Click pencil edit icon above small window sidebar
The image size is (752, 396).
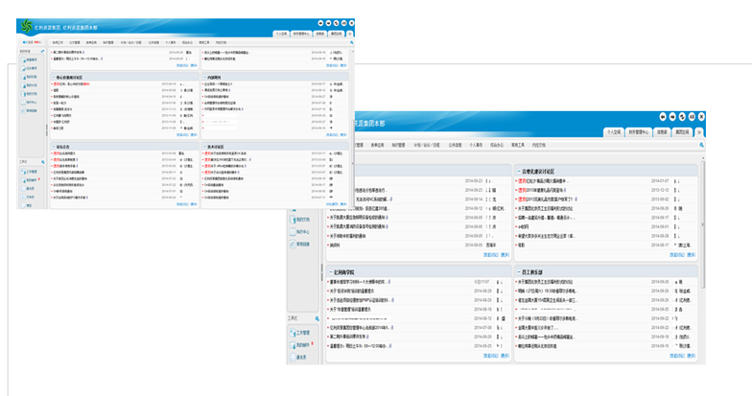point(42,52)
